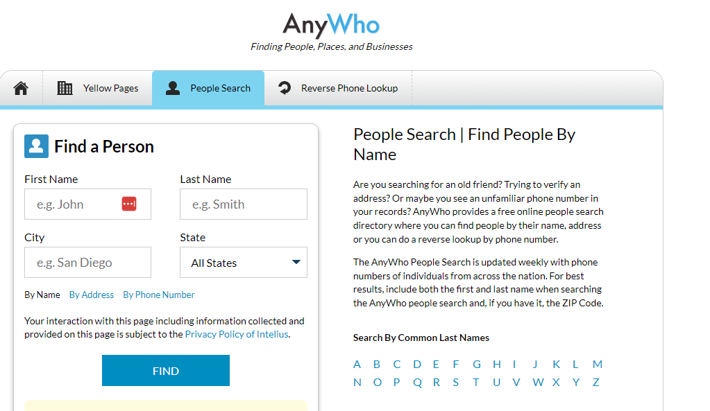Screen dimensions: 710x411
Task: Click the red password manager icon
Action: pyautogui.click(x=129, y=204)
